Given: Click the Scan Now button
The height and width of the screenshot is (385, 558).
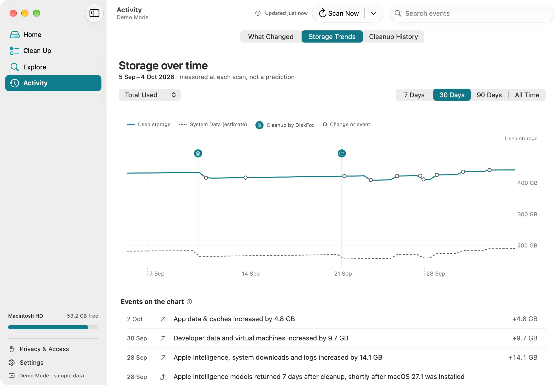Looking at the screenshot, I should [339, 13].
